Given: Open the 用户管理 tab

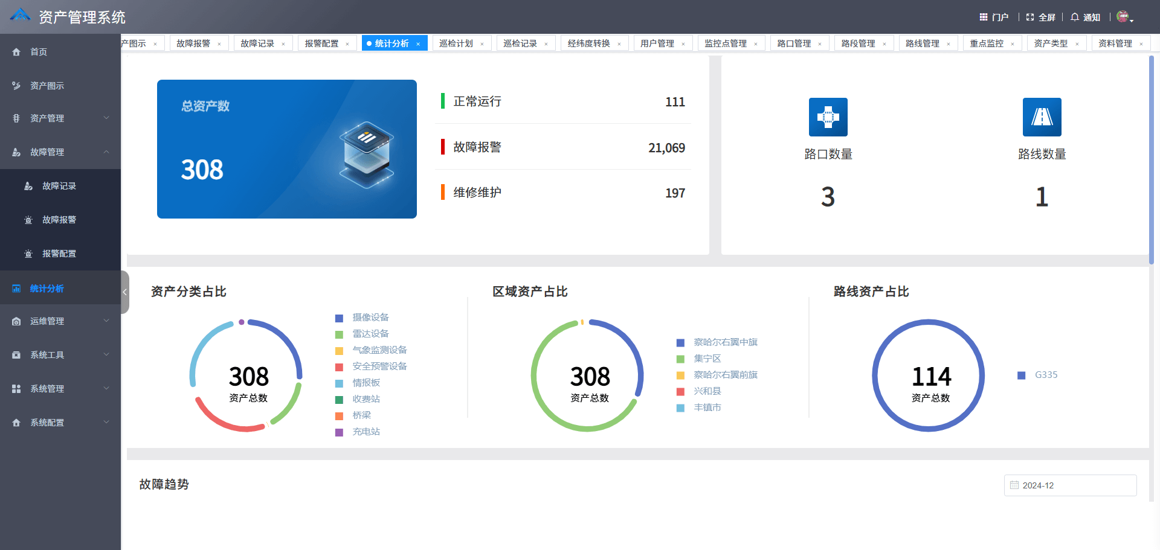Looking at the screenshot, I should 658,43.
